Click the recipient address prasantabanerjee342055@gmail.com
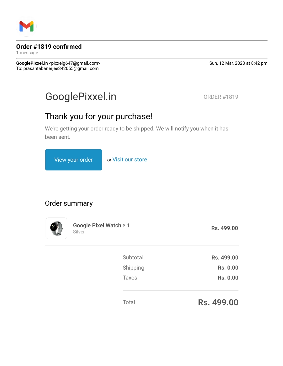The height and width of the screenshot is (366, 283). 61,68
